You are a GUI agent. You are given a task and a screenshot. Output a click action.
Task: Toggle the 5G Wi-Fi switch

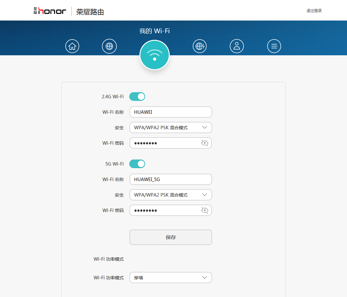(137, 164)
